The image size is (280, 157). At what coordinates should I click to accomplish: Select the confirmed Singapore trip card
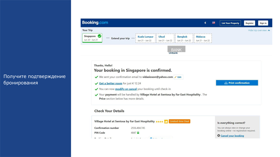click(92, 38)
